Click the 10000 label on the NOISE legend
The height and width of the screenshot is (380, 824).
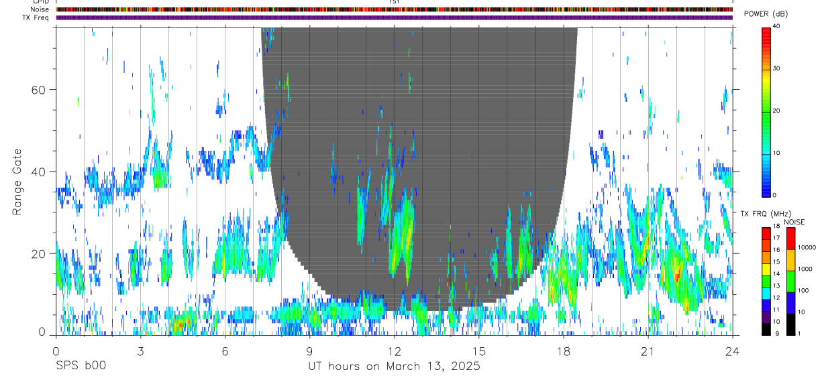point(807,247)
